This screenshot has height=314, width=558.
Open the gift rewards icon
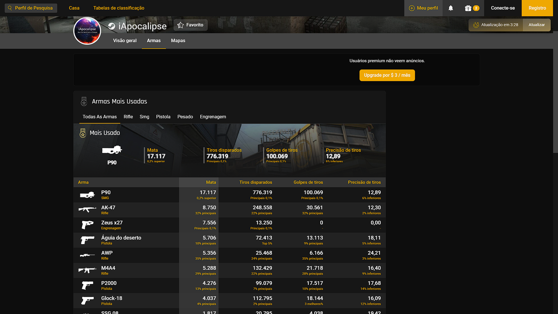click(x=468, y=8)
